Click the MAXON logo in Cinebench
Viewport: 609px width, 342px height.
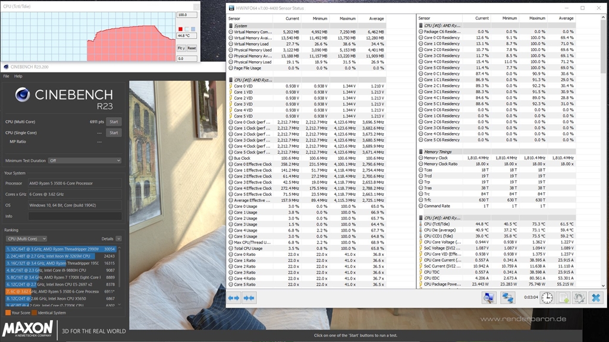click(27, 329)
